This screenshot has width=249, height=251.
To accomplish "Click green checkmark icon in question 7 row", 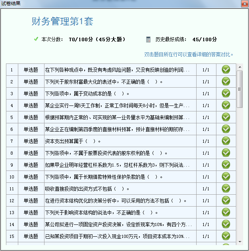I will point(226,141).
